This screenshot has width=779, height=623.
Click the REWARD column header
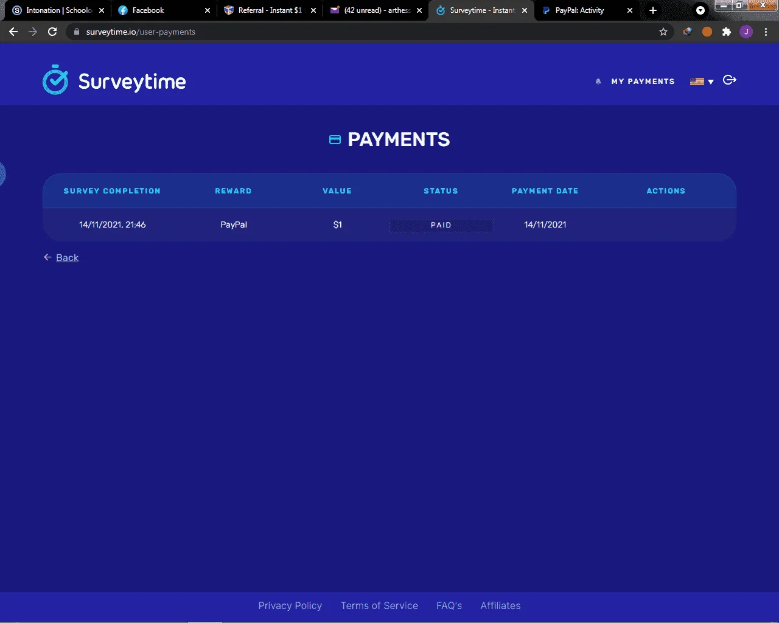(233, 191)
